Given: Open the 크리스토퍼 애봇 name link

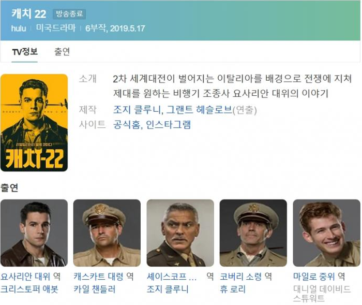Looking at the screenshot, I should pyautogui.click(x=29, y=289).
